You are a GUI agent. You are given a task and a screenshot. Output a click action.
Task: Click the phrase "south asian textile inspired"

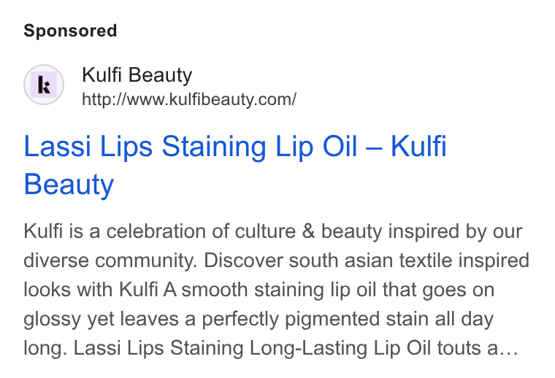(x=409, y=261)
